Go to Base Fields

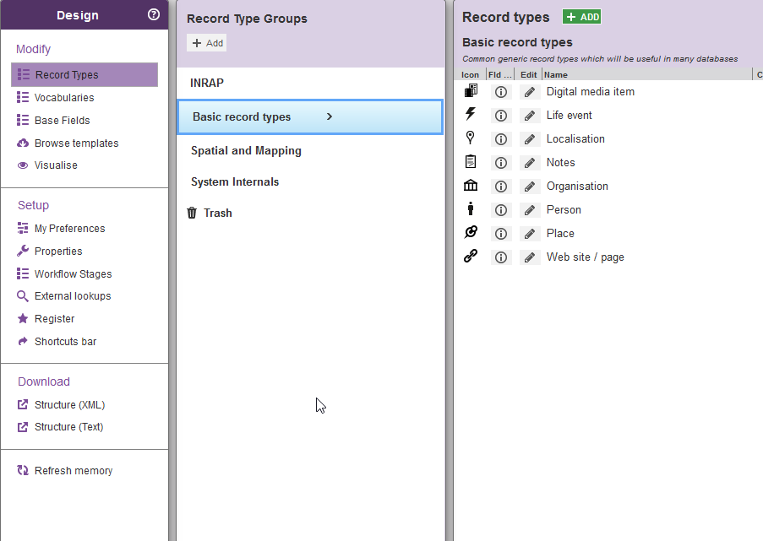click(62, 121)
